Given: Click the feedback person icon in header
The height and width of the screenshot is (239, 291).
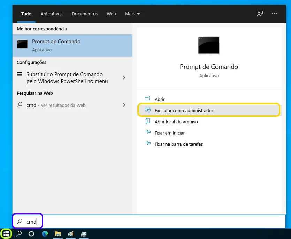Looking at the screenshot, I should point(260,14).
